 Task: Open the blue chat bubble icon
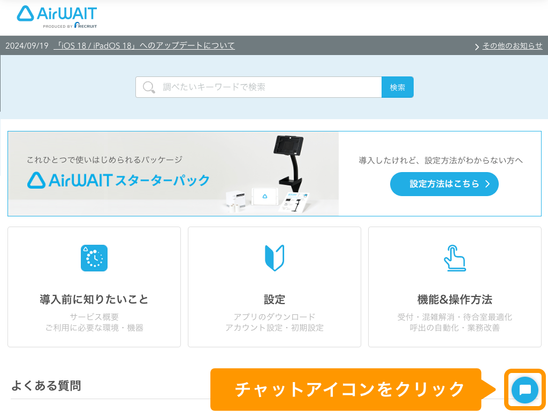(x=524, y=390)
